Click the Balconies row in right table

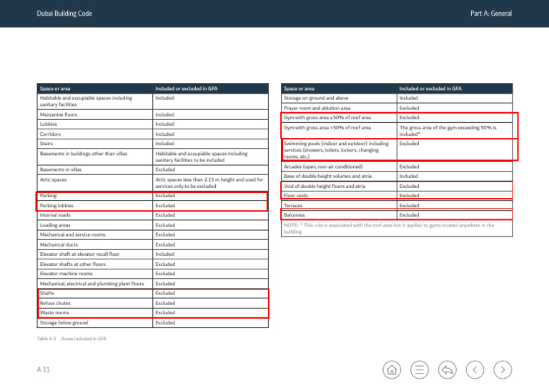tap(397, 215)
